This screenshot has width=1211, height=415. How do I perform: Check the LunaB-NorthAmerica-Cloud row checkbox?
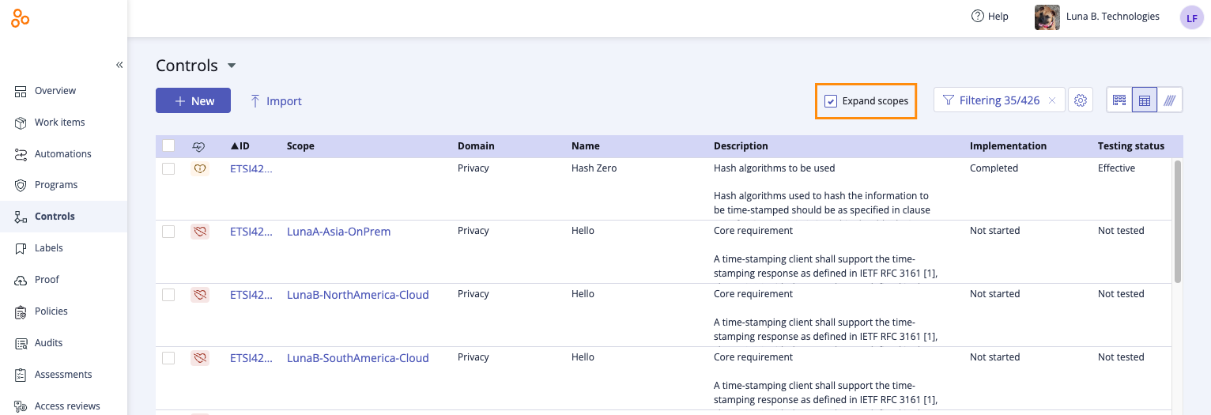(x=168, y=295)
